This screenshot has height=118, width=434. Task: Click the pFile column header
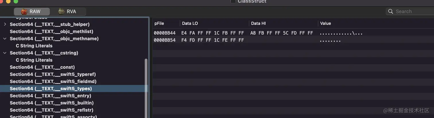tap(159, 23)
